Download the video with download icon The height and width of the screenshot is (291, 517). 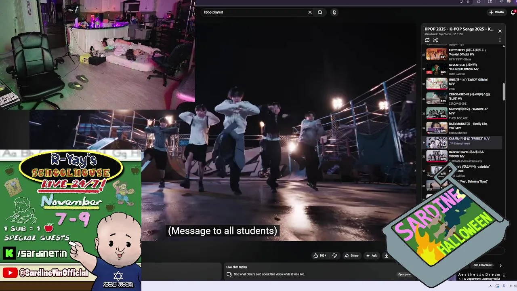[x=386, y=255]
